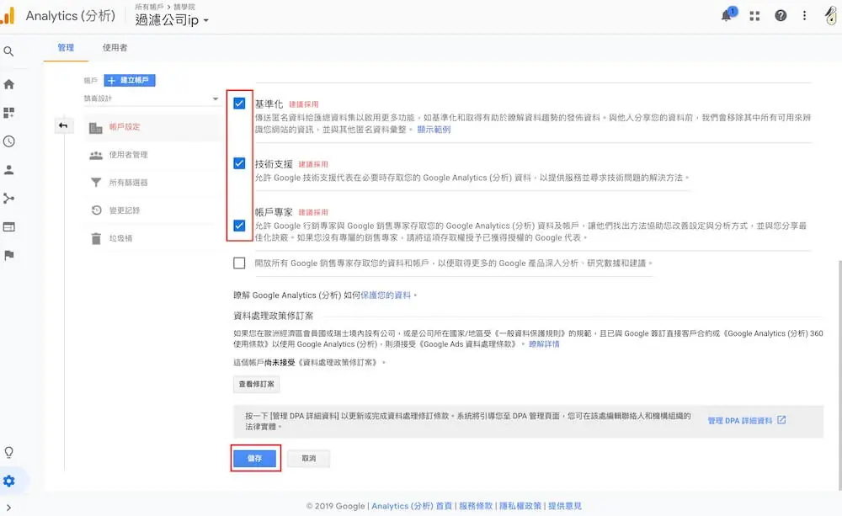Select 帳戶設定 menu item
The width and height of the screenshot is (842, 516).
(153, 127)
